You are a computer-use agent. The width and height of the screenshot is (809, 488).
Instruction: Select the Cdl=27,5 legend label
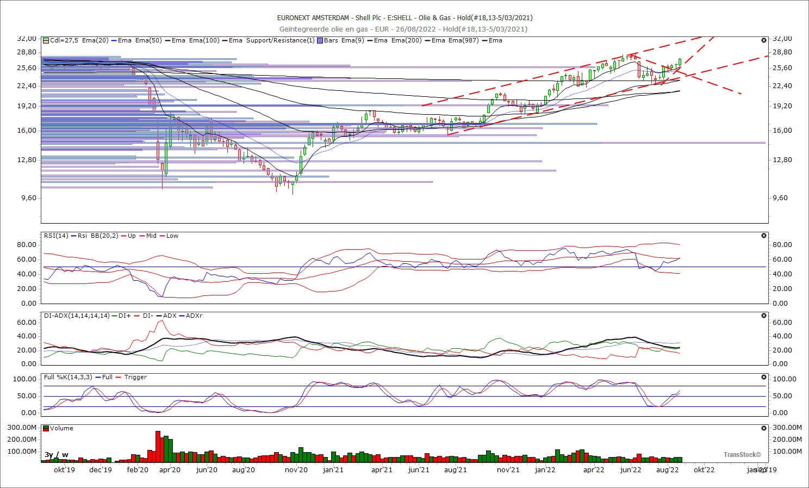(x=65, y=40)
